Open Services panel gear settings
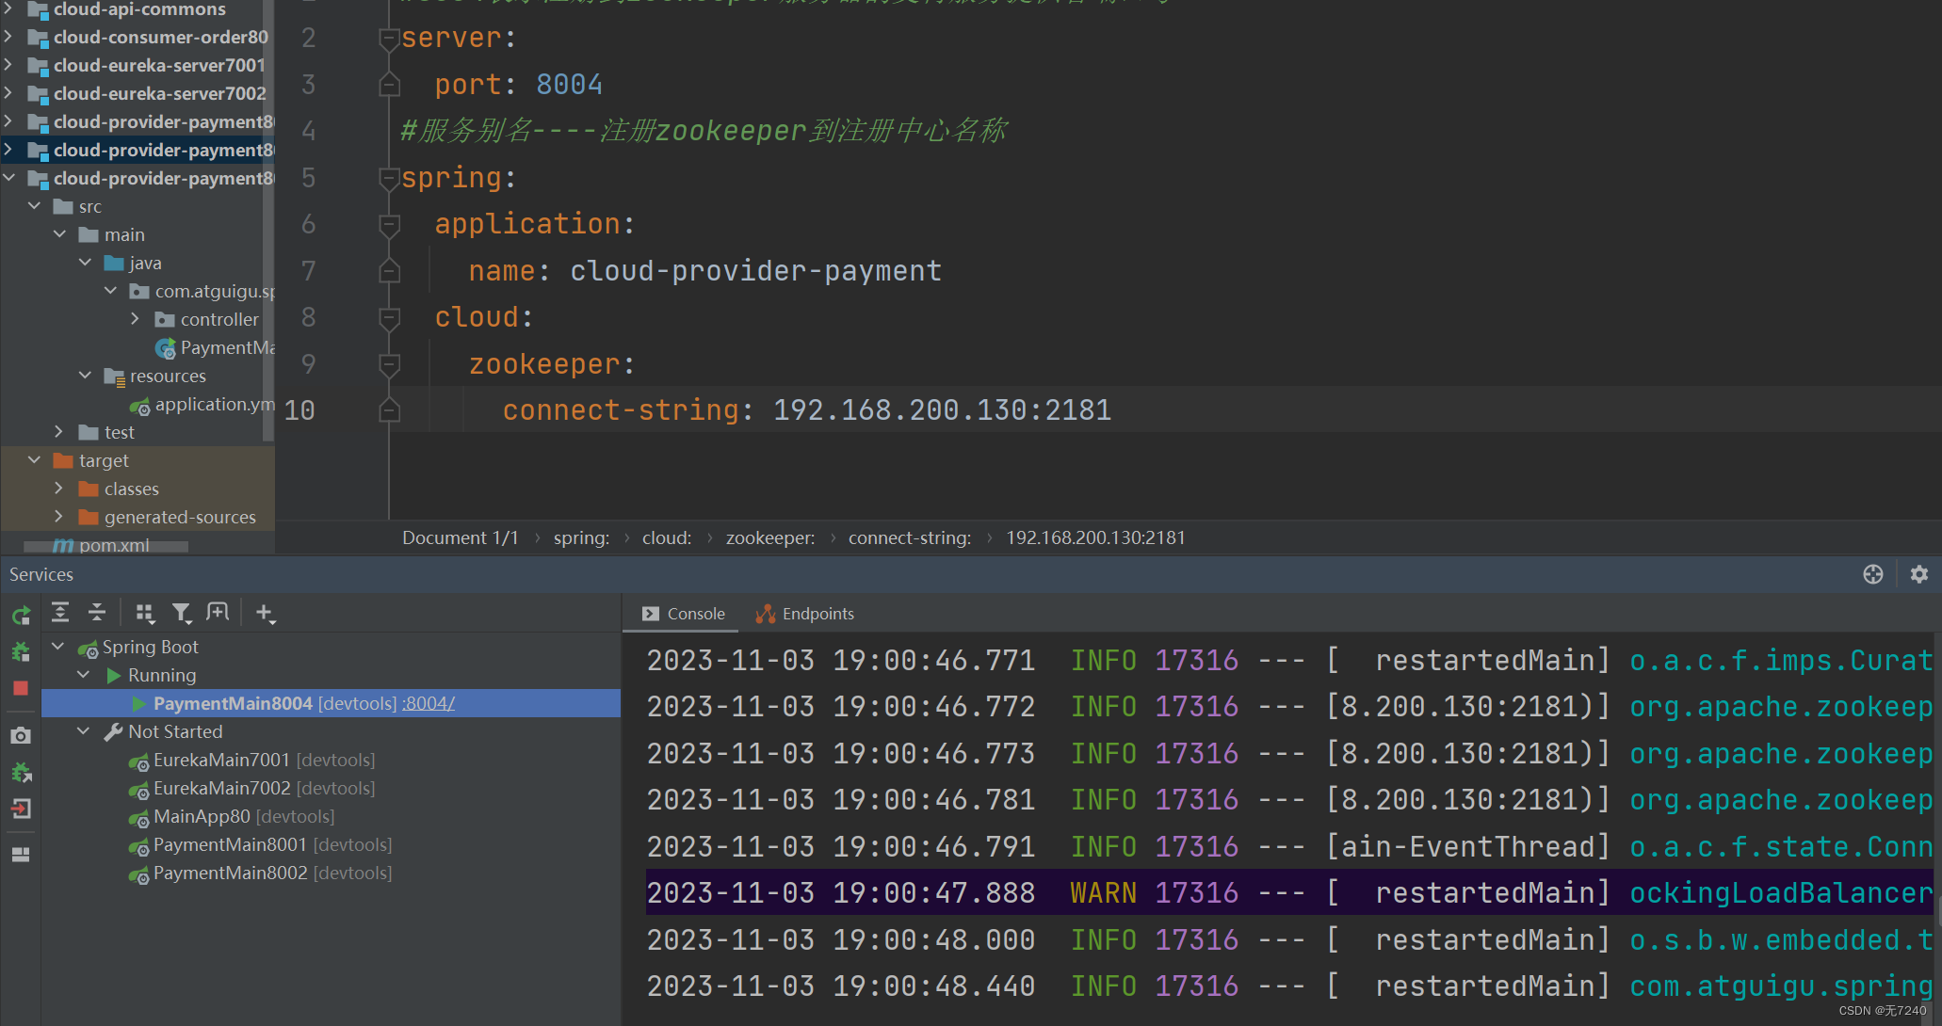The height and width of the screenshot is (1026, 1942). pos(1918,574)
